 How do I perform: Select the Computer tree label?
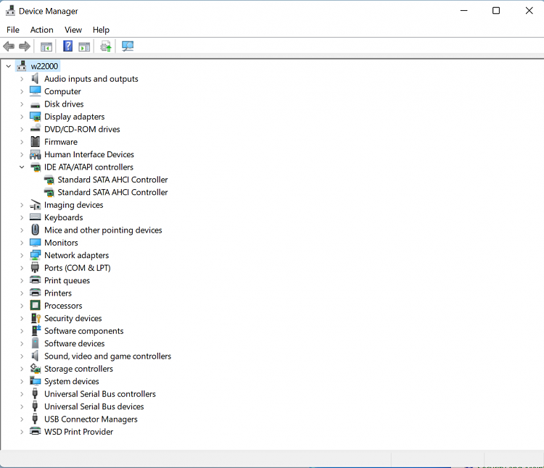click(62, 91)
